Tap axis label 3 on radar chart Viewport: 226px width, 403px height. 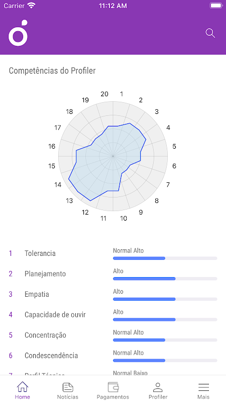click(157, 112)
